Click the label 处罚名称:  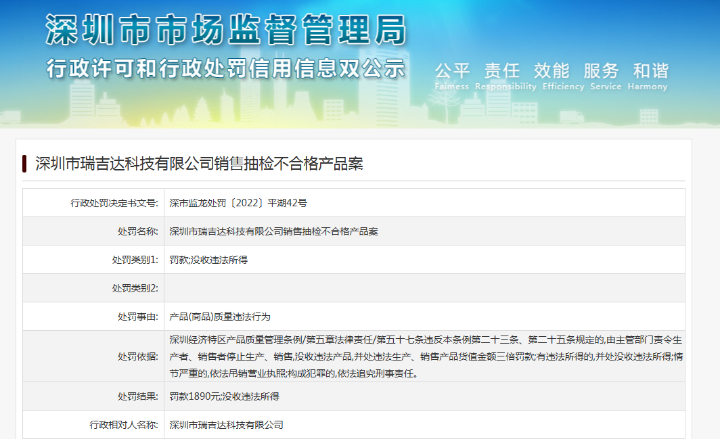(138, 231)
